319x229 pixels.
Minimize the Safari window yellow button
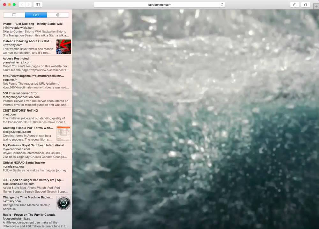9,4
